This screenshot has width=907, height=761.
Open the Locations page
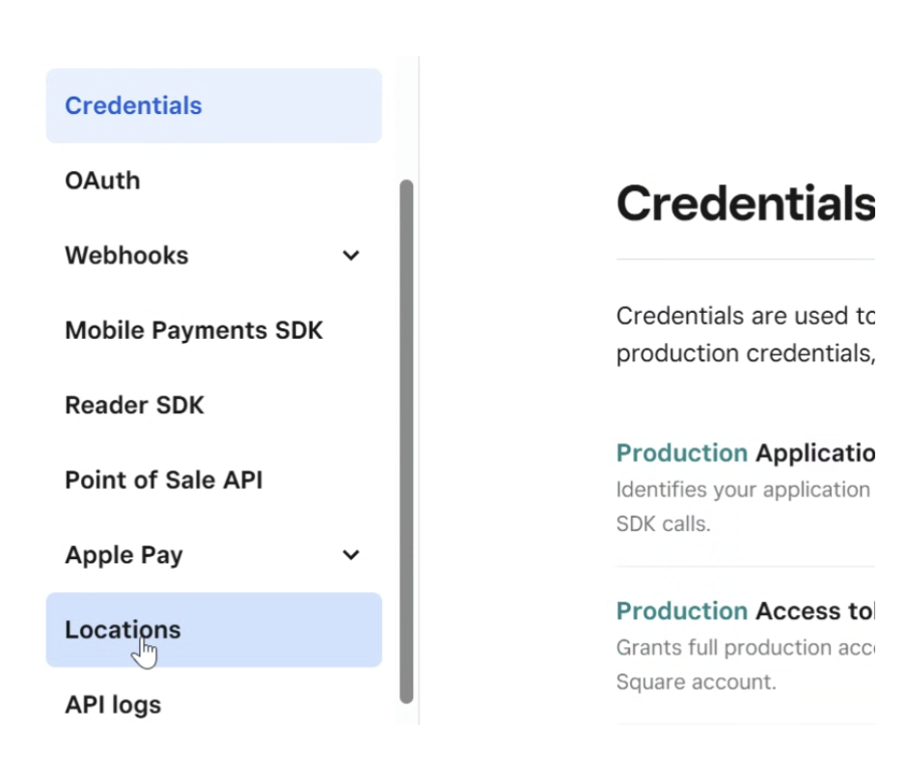coord(123,630)
